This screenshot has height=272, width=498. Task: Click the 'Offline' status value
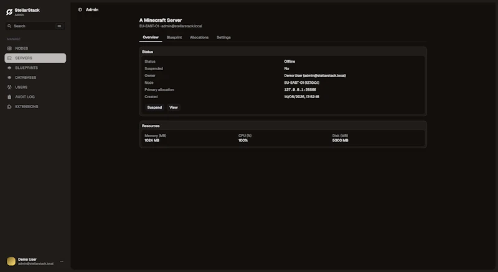pyautogui.click(x=289, y=61)
